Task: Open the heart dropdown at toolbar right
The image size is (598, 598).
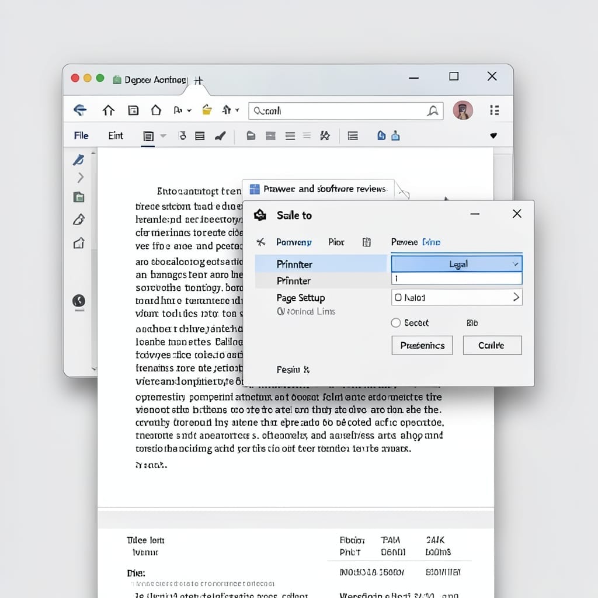Action: [493, 135]
